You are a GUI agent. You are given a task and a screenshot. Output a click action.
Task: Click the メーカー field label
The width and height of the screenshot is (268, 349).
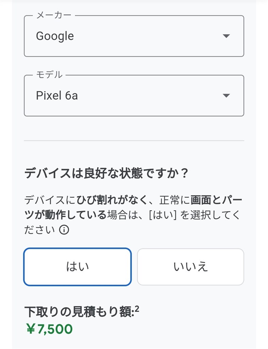[53, 15]
